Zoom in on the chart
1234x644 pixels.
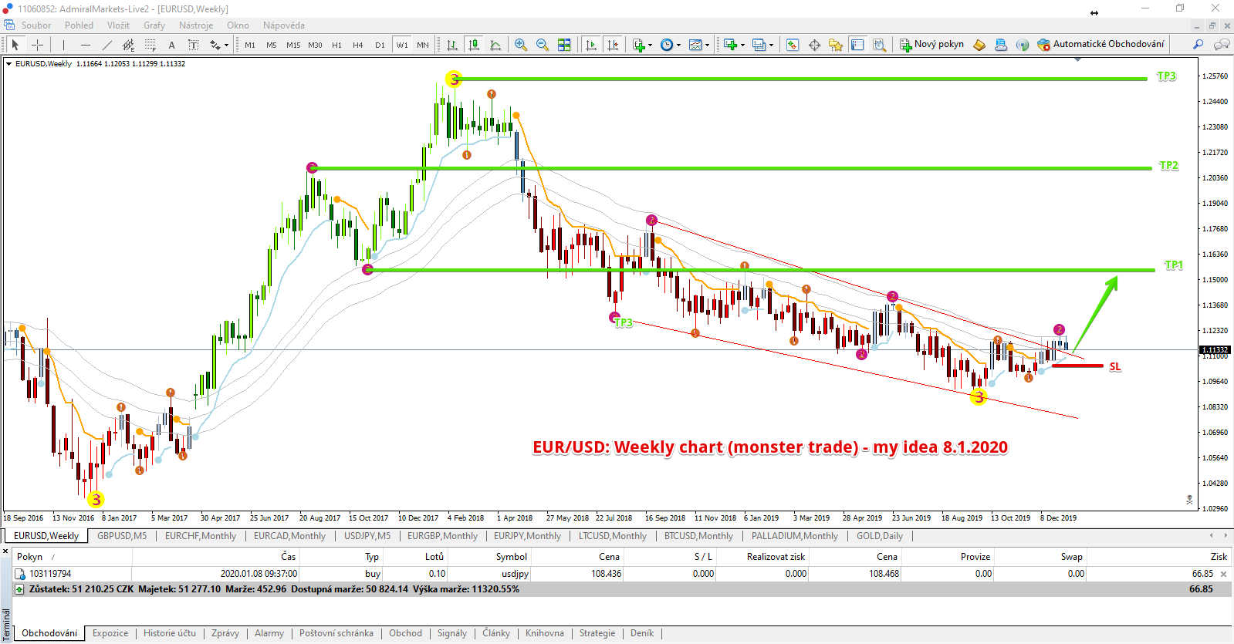pyautogui.click(x=521, y=45)
